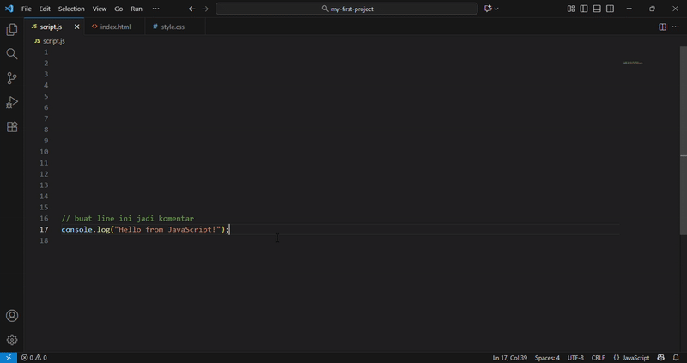The width and height of the screenshot is (687, 363).
Task: Click the Spaces: 4 indentation button
Action: coord(547,358)
